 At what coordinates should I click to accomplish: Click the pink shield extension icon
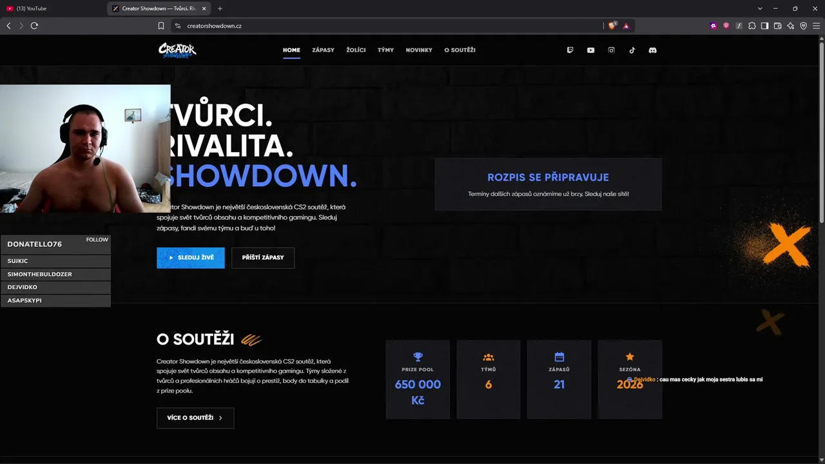(726, 26)
